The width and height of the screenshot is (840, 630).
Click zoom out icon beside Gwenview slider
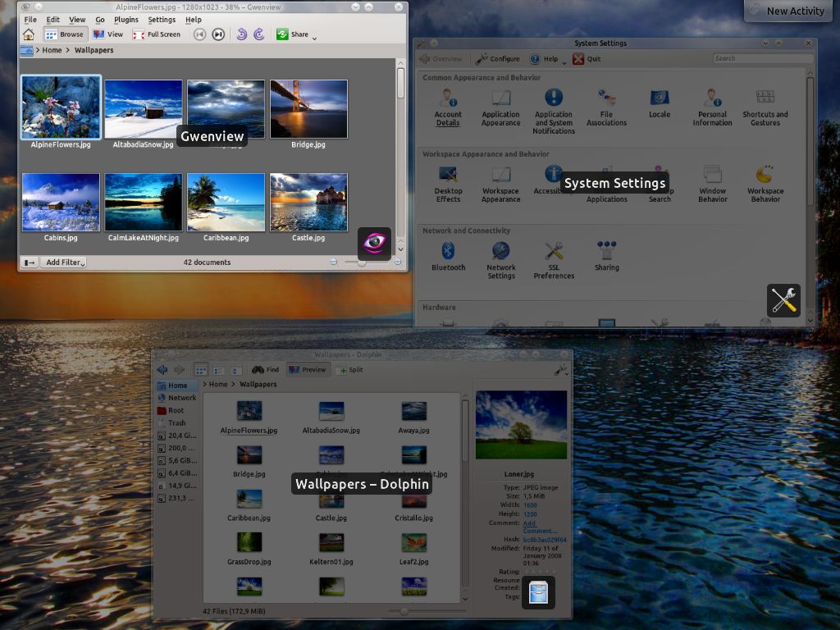click(x=334, y=262)
